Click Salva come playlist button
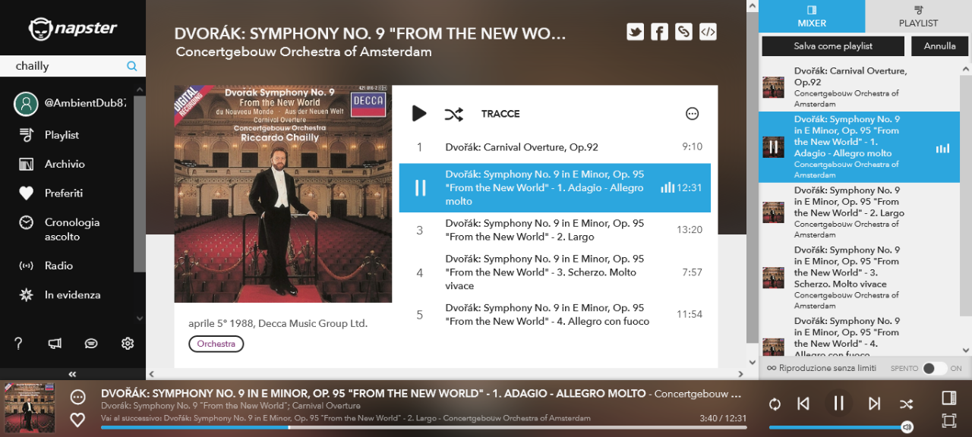Image resolution: width=972 pixels, height=437 pixels. click(833, 46)
